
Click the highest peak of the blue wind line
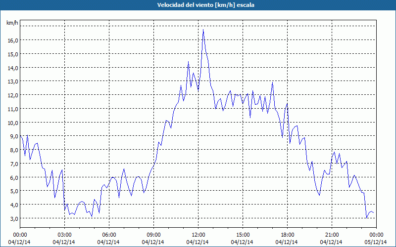[x=203, y=30]
